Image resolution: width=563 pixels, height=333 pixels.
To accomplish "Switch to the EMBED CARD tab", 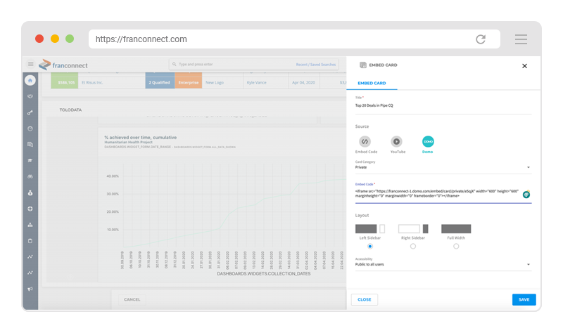I will click(372, 84).
